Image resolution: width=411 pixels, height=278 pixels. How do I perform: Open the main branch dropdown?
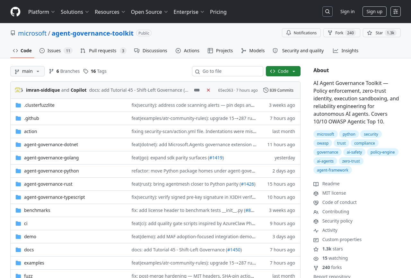tap(27, 71)
